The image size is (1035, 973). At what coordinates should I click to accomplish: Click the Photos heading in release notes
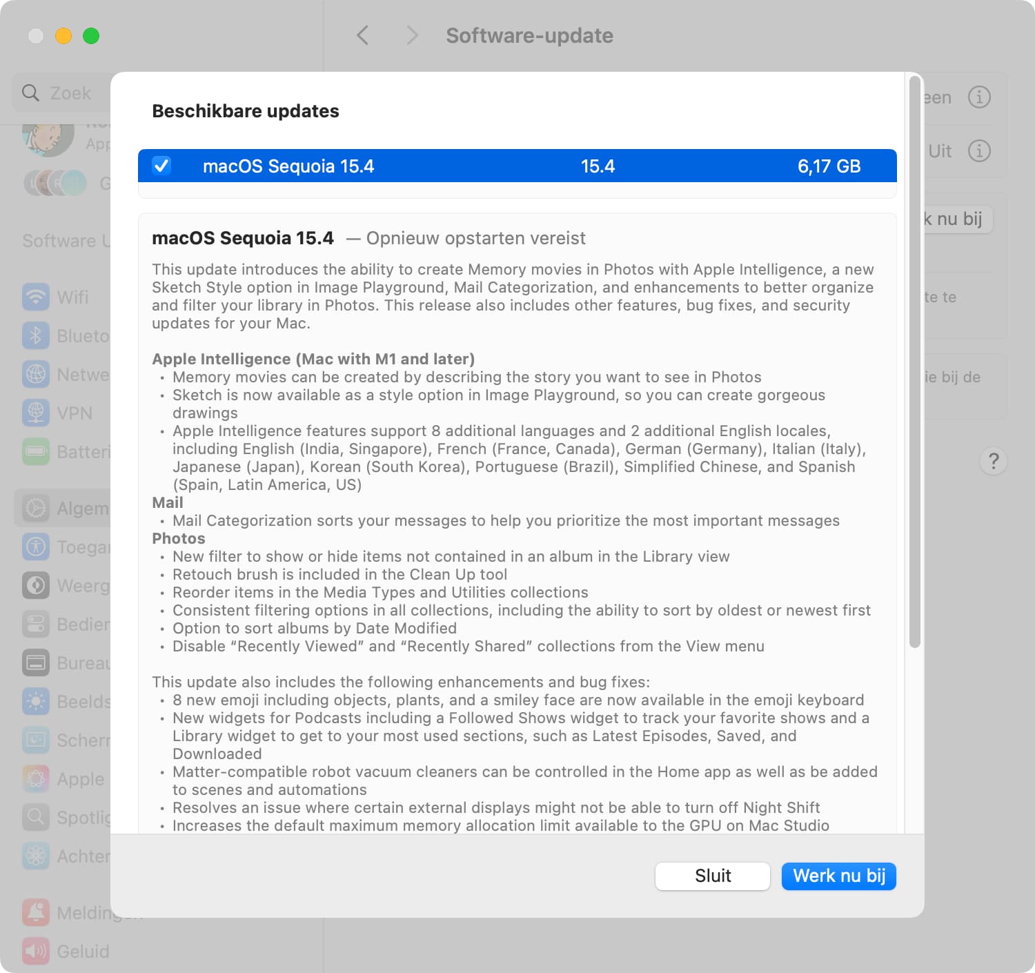179,538
